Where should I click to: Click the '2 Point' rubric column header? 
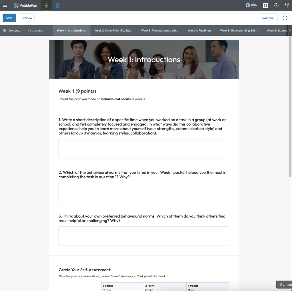(165, 287)
